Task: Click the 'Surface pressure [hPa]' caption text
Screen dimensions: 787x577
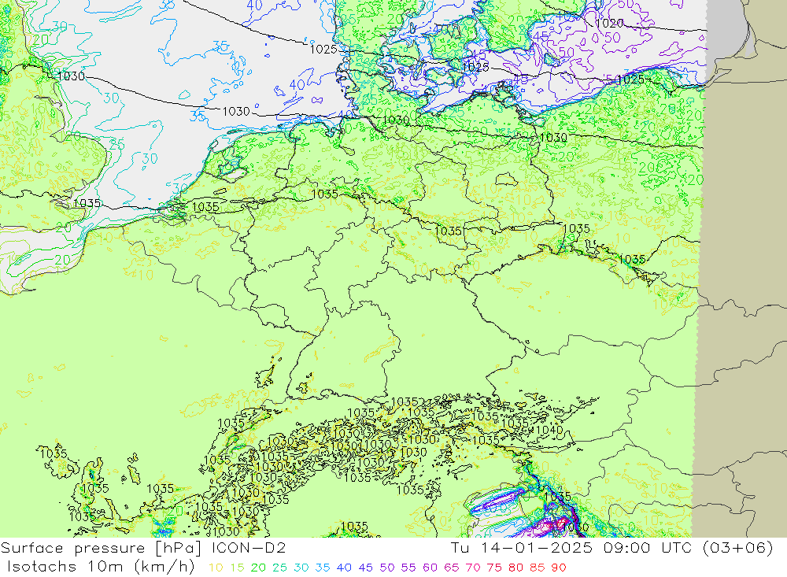Action: 102,549
